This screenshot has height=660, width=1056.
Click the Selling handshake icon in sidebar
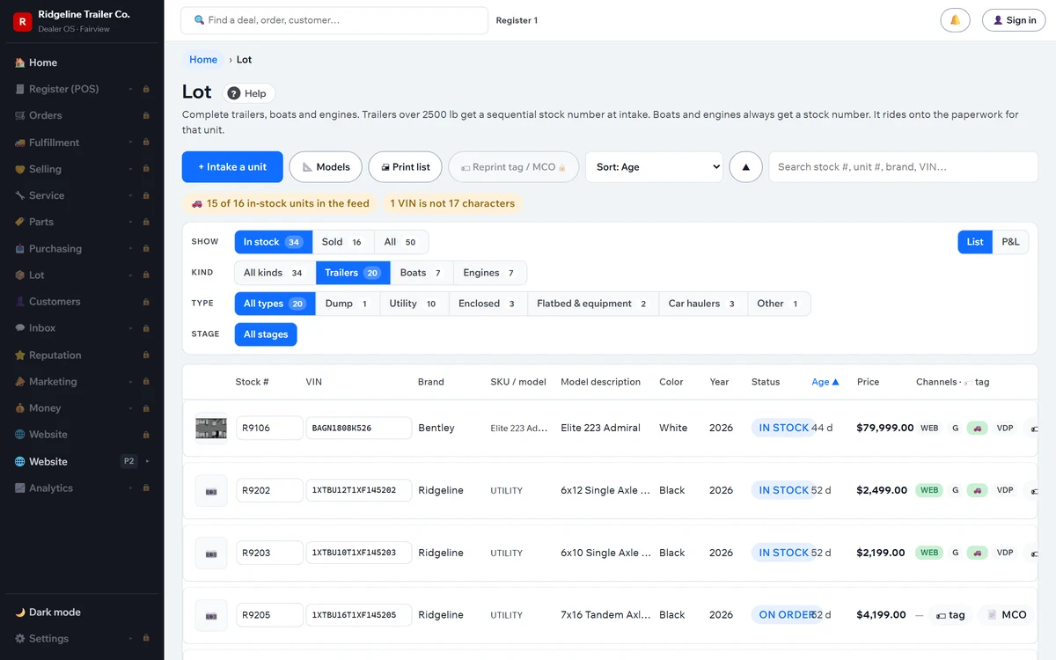click(20, 169)
